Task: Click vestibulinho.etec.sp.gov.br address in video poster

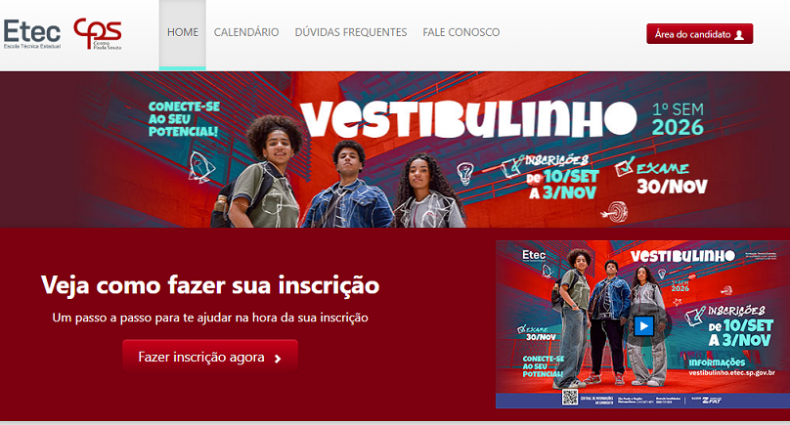Action: (731, 373)
